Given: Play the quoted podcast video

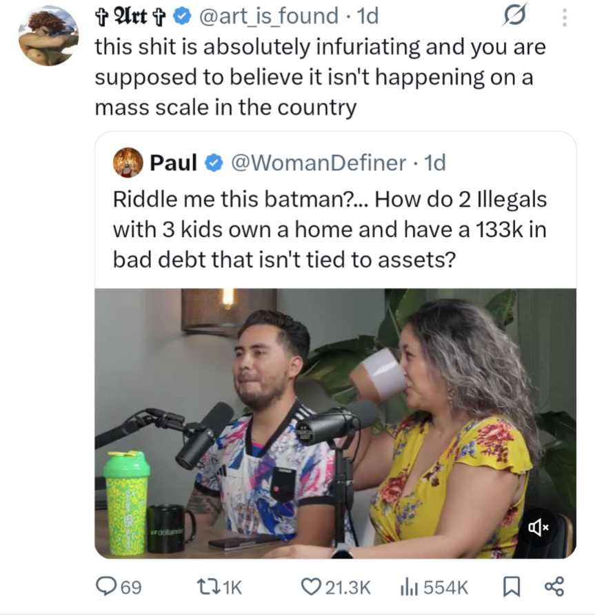Looking at the screenshot, I should pos(335,423).
